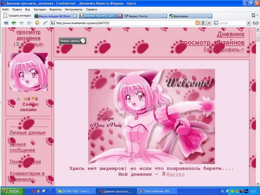The width and height of the screenshot is (260, 195).
Task: Open the Дневник header link
Action: (231, 34)
